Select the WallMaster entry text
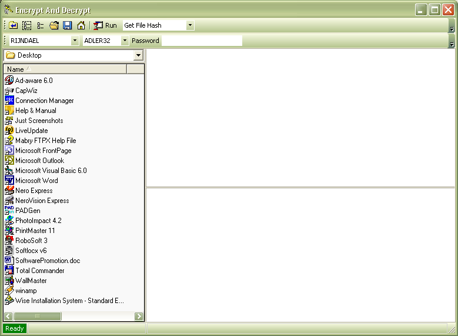 (x=31, y=281)
